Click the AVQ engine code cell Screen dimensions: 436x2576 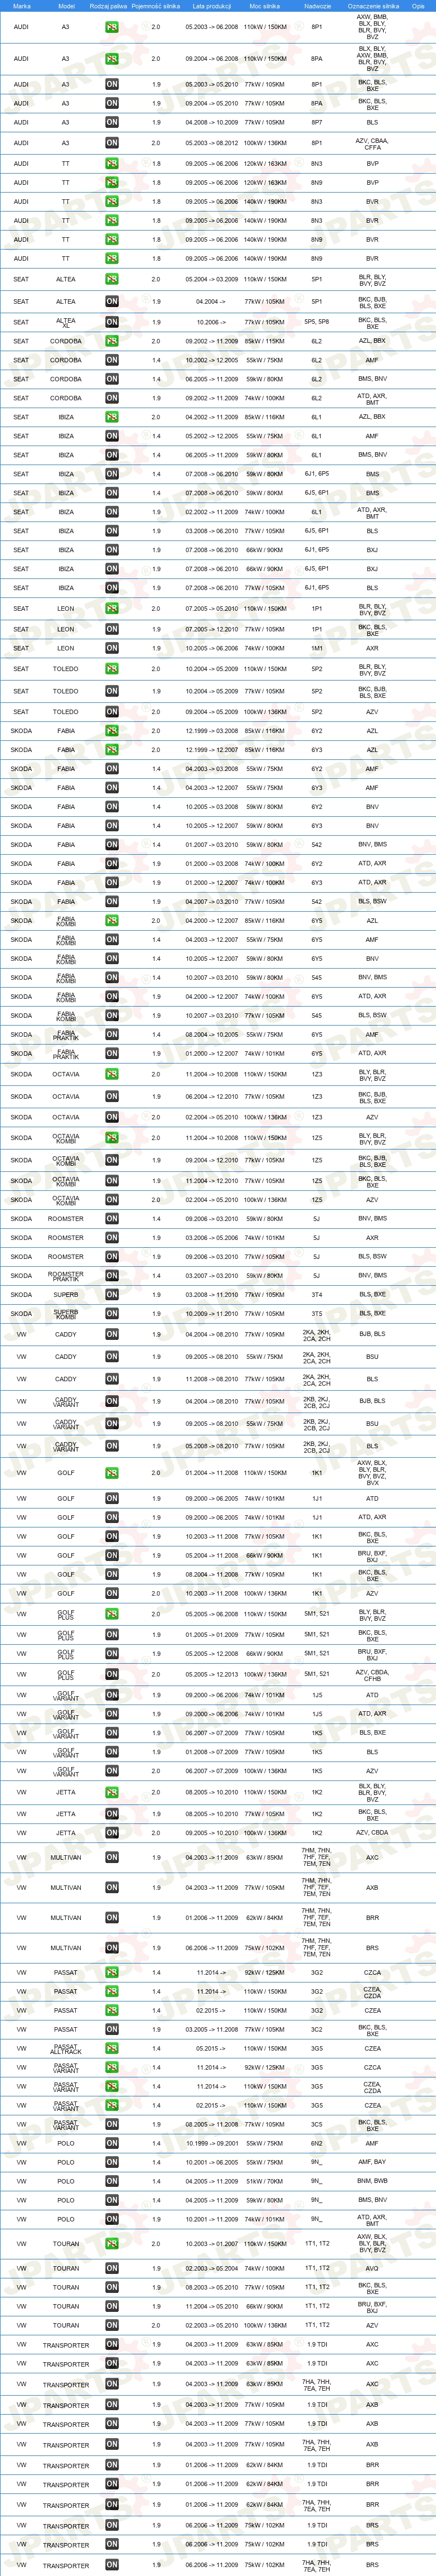[372, 2268]
